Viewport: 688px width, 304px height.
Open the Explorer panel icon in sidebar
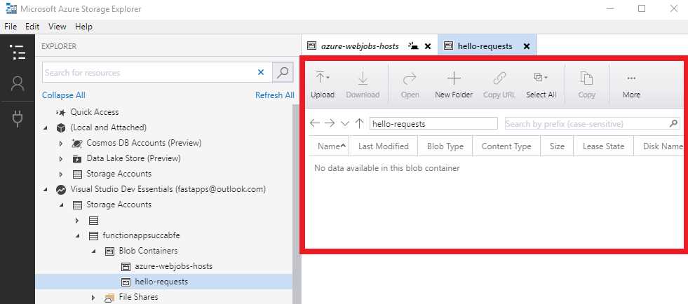[x=18, y=52]
